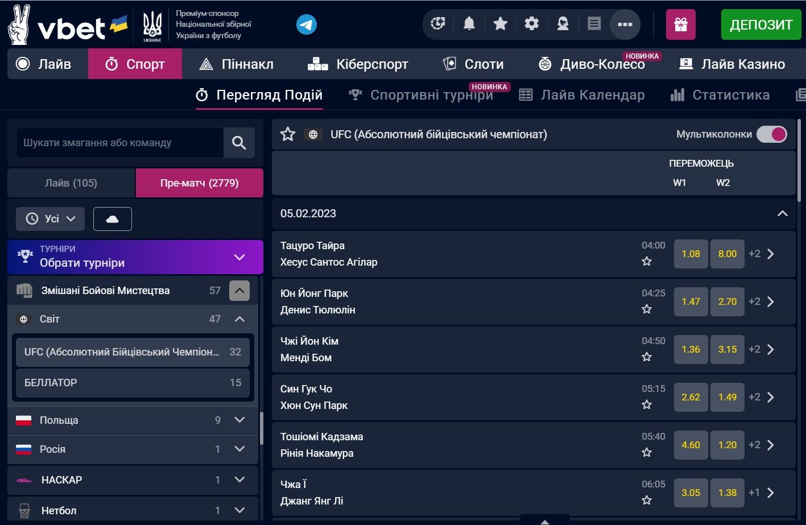
Task: Open Тошіомі Кадзама match details arrow
Action: 771,445
